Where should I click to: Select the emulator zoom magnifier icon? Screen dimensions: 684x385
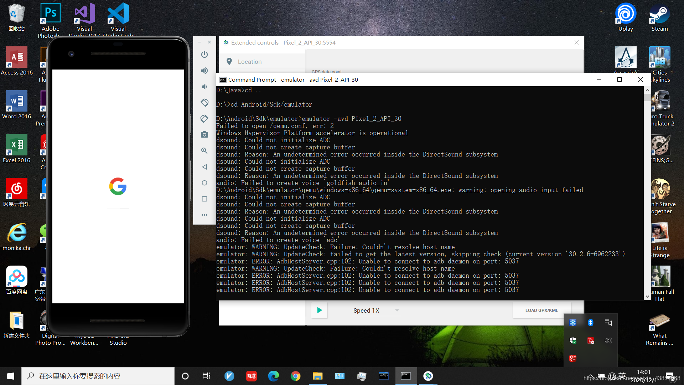[204, 151]
